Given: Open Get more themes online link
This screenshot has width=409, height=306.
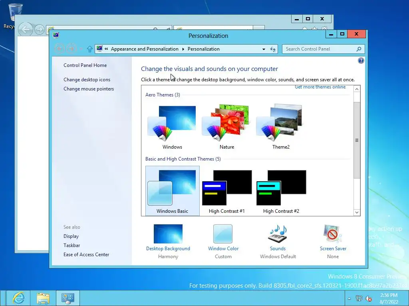Looking at the screenshot, I should click(x=320, y=87).
